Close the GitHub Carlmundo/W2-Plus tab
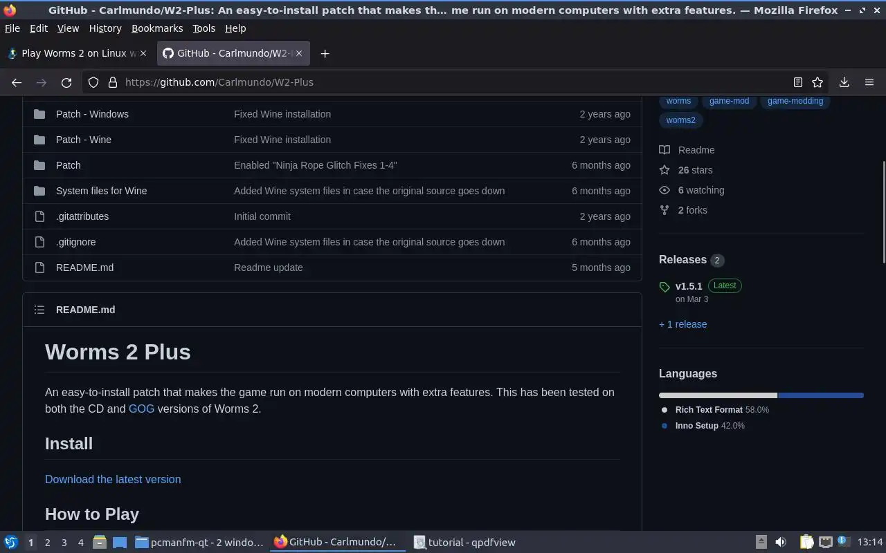The height and width of the screenshot is (553, 886). pos(299,53)
